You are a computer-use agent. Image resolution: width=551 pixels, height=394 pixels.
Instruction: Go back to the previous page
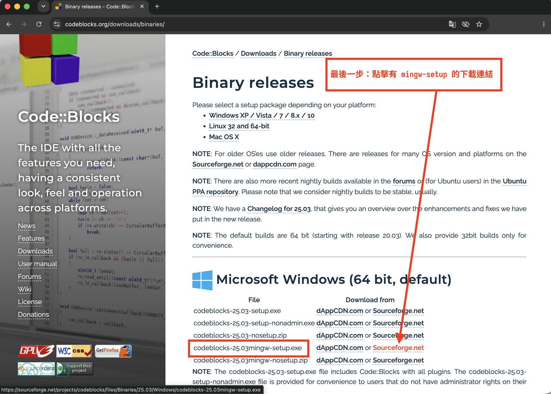click(x=9, y=24)
